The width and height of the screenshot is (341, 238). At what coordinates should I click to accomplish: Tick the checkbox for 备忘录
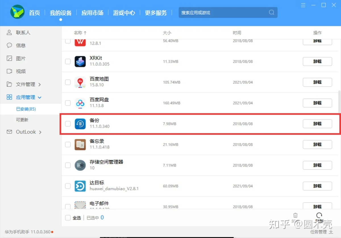click(x=68, y=144)
